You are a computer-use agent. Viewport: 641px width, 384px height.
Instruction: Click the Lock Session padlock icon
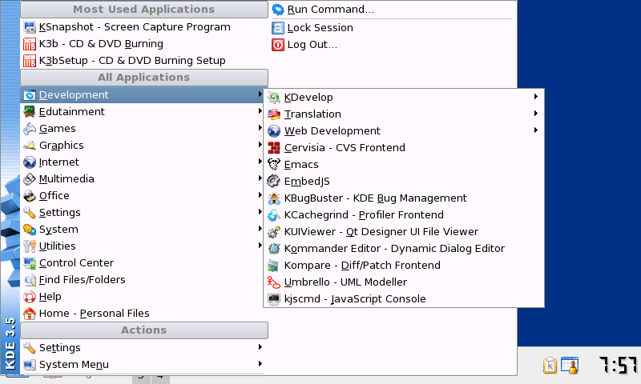point(278,28)
